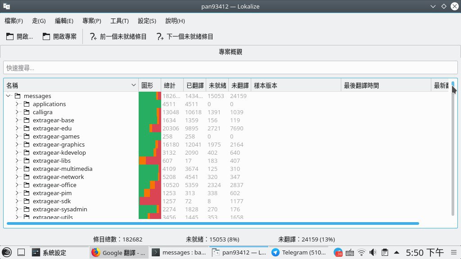This screenshot has width=461, height=259.
Task: Expand the extragear-libs folder
Action: [17, 161]
